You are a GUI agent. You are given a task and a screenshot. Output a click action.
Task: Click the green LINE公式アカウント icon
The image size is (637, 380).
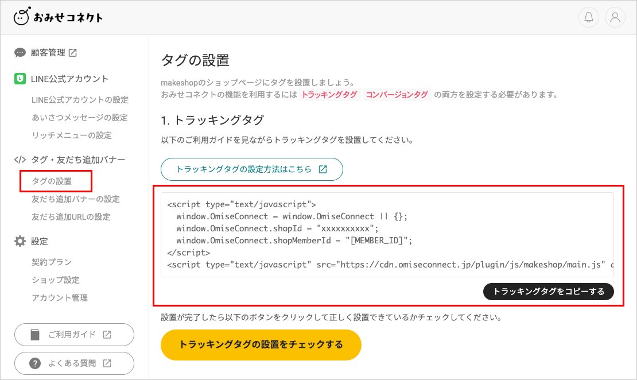(20, 79)
